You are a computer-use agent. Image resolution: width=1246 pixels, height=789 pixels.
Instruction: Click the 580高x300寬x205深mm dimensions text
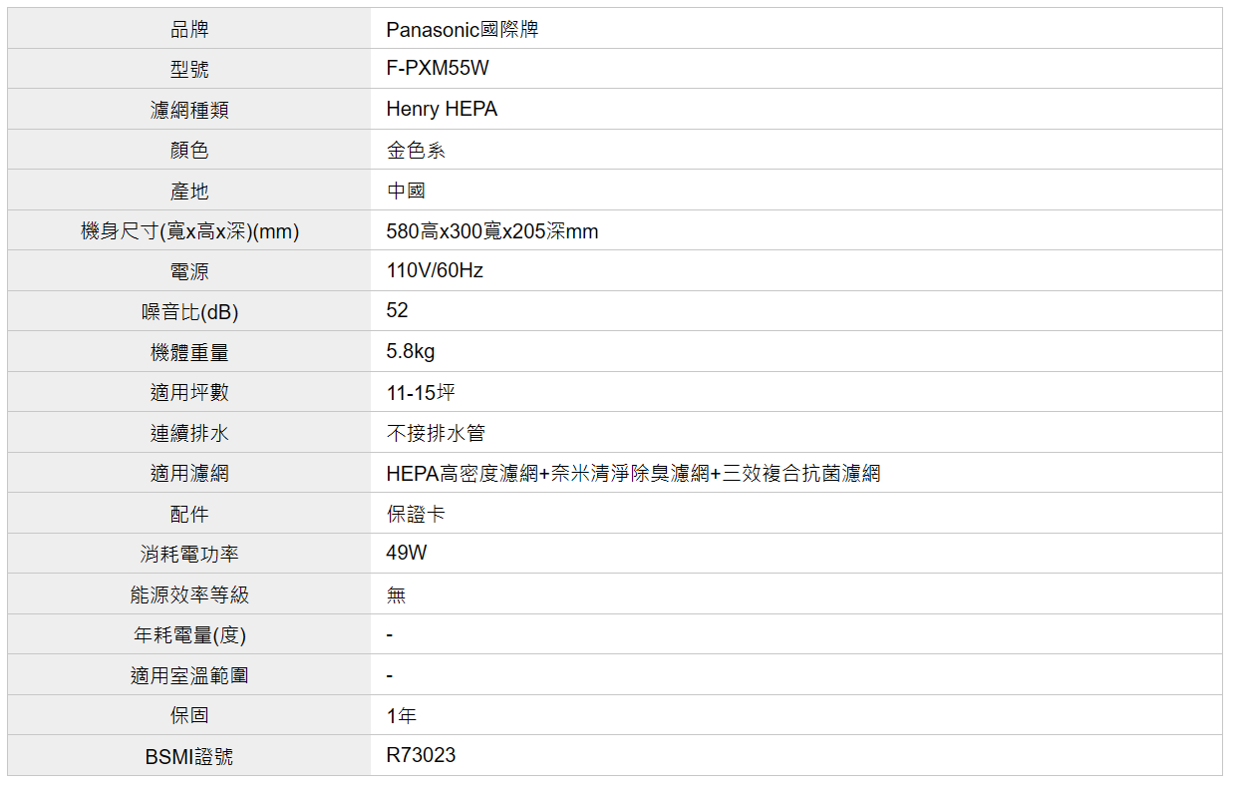492,231
